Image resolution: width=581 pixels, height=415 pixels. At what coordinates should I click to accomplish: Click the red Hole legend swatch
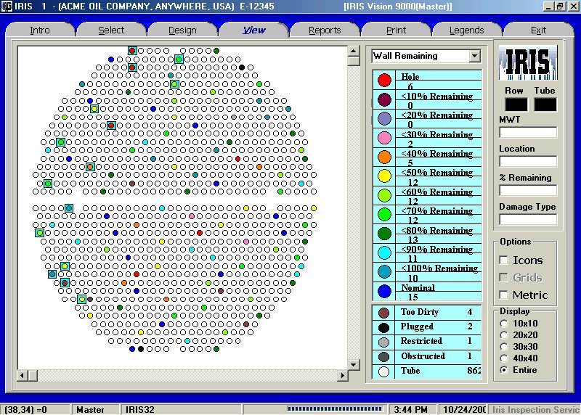coord(384,80)
